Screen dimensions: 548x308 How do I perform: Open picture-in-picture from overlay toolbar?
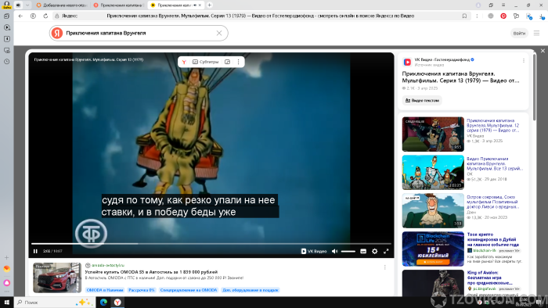coord(227,62)
